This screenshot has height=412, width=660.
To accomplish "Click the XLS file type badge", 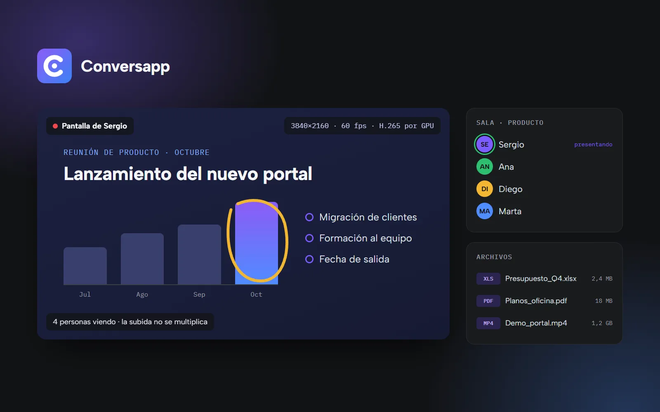I will click(488, 279).
